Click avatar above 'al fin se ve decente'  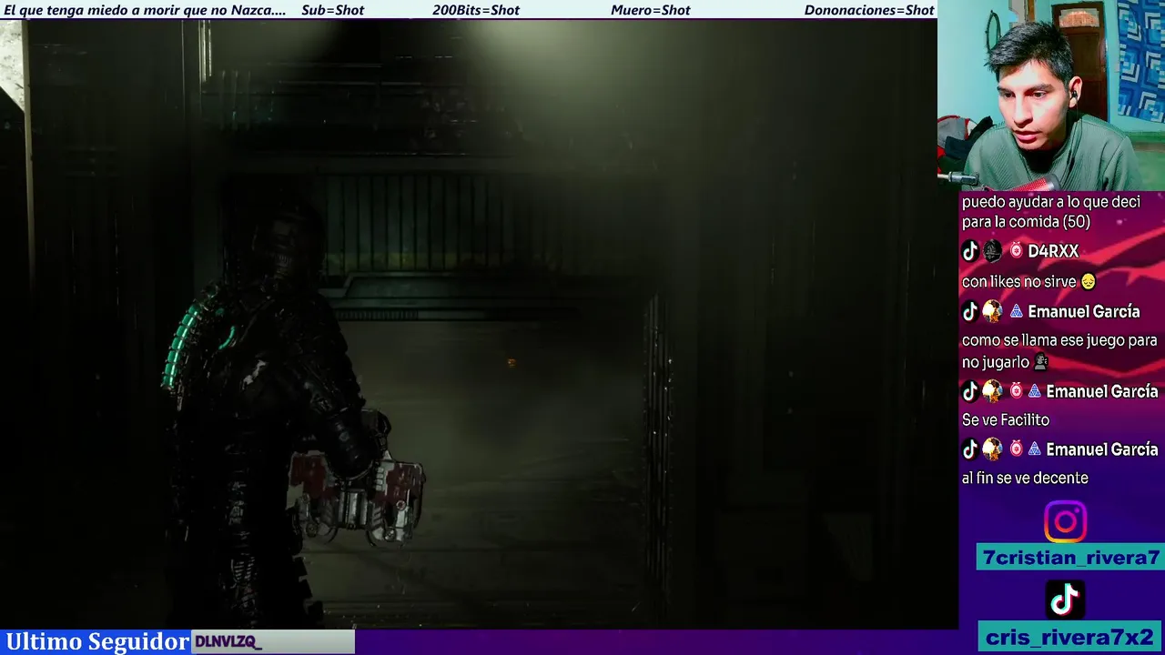[x=992, y=449]
